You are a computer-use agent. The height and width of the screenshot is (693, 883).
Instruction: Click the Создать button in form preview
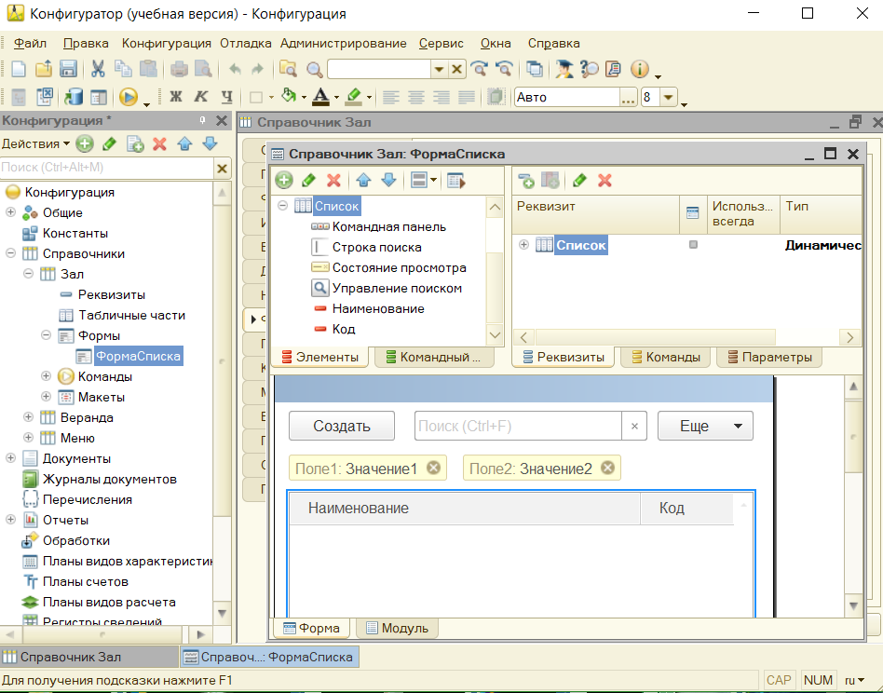pyautogui.click(x=342, y=426)
